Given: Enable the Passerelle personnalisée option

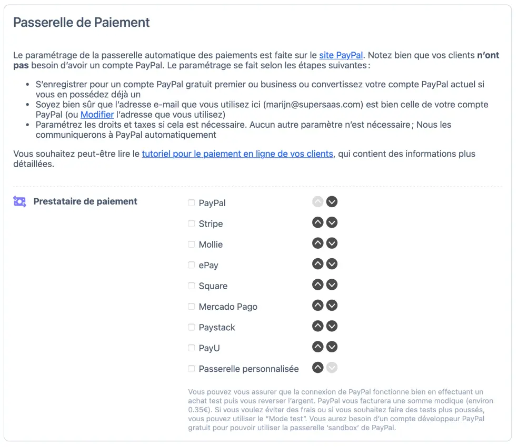Looking at the screenshot, I should tap(191, 369).
